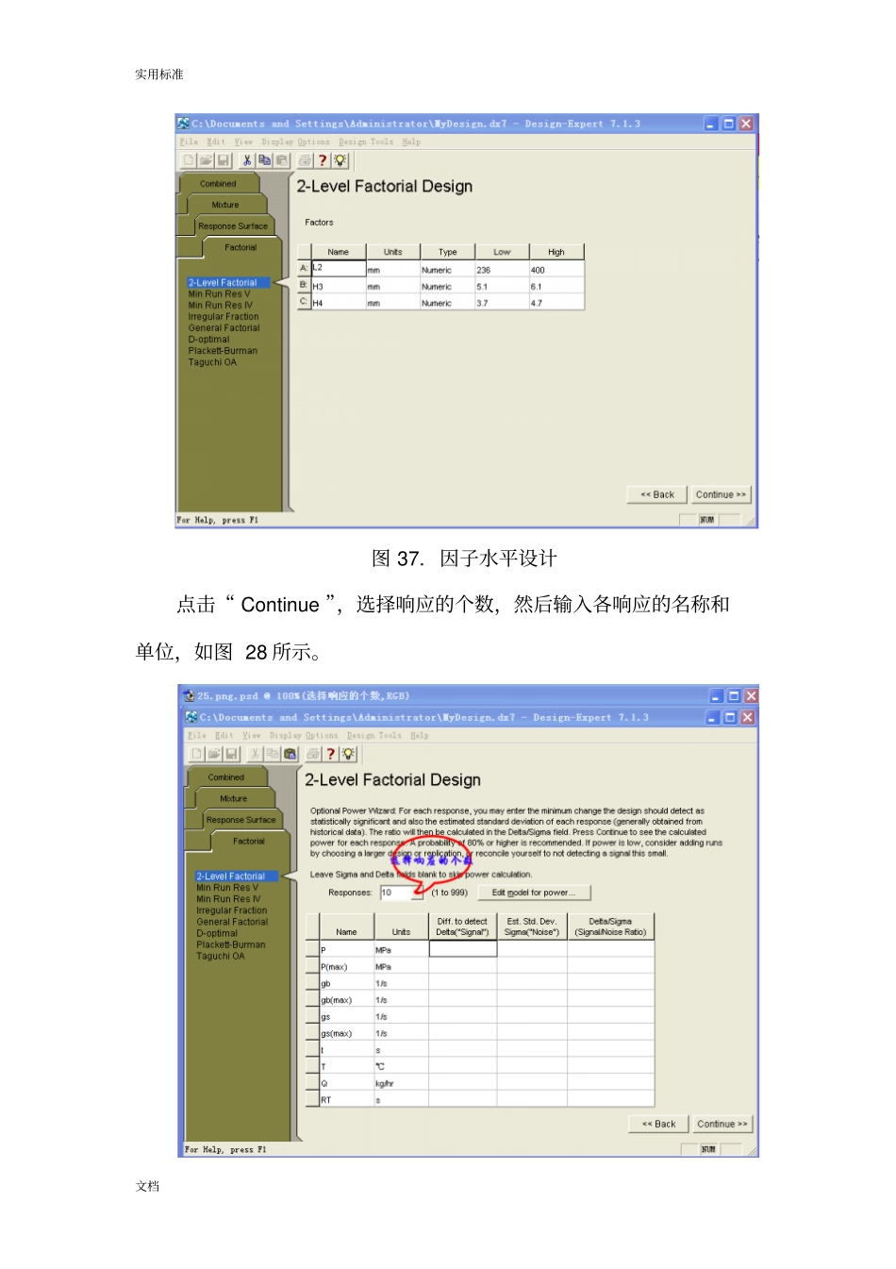This screenshot has width=896, height=1269.
Task: Open File menu in Factors window
Action: (190, 142)
